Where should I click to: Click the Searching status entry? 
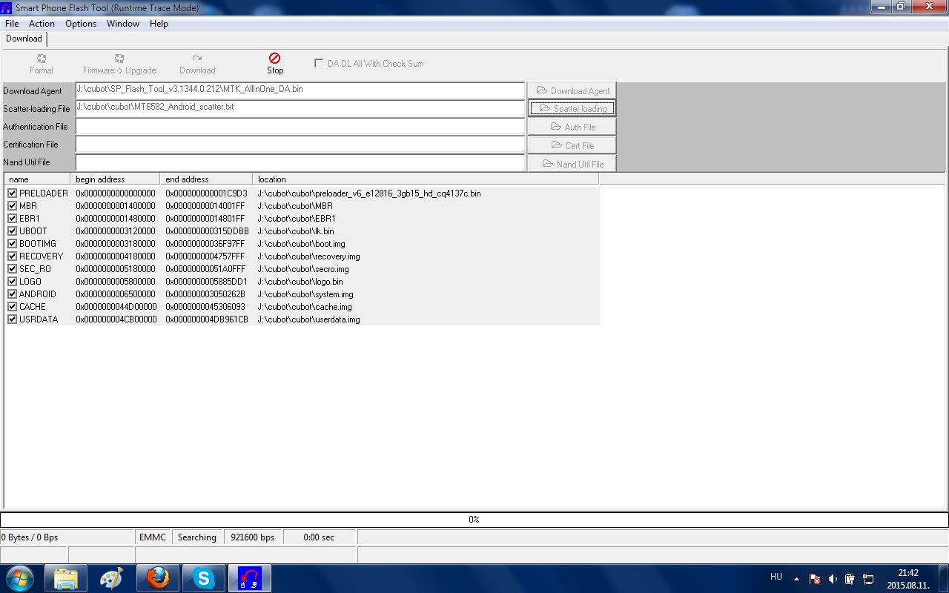[x=197, y=537]
